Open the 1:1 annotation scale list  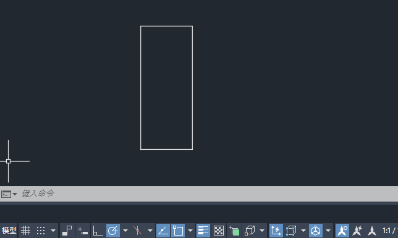[389, 231]
